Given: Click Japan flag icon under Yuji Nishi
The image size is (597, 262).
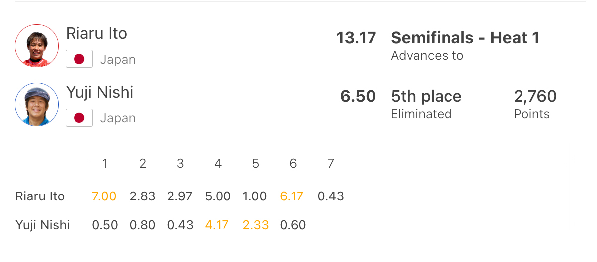Looking at the screenshot, I should [79, 118].
